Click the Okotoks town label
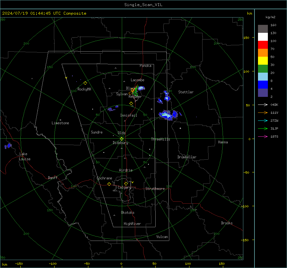This screenshot has height=268, width=287. coord(128,213)
